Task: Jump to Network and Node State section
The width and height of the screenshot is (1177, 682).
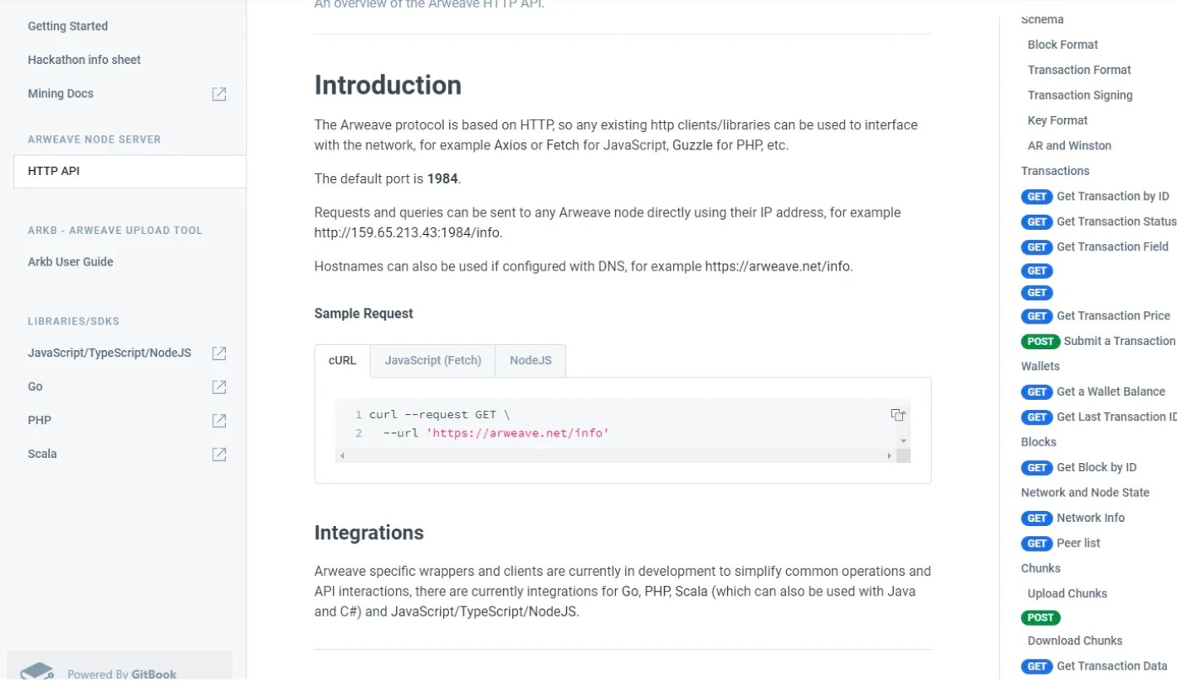Action: (x=1085, y=493)
